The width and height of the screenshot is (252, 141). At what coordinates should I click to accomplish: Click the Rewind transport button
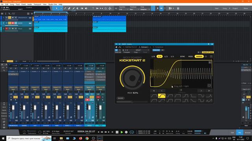pyautogui.click(x=102, y=132)
